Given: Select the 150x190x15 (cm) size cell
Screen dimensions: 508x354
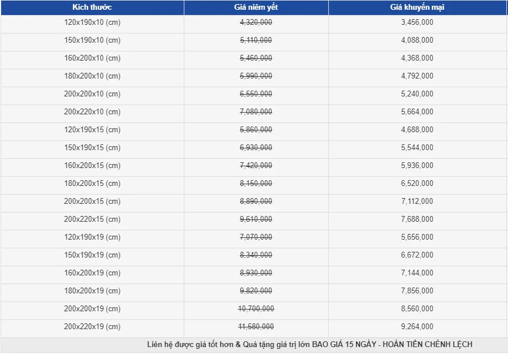Looking at the screenshot, I should pyautogui.click(x=92, y=148).
